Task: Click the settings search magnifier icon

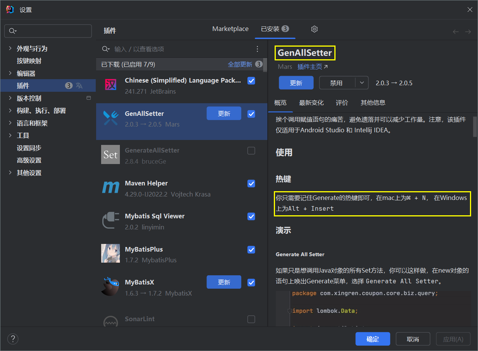Action: point(13,31)
